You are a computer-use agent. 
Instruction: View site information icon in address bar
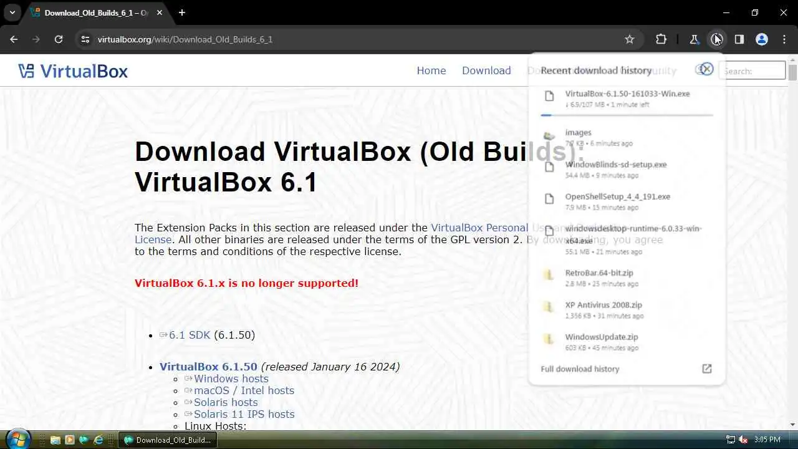point(85,39)
